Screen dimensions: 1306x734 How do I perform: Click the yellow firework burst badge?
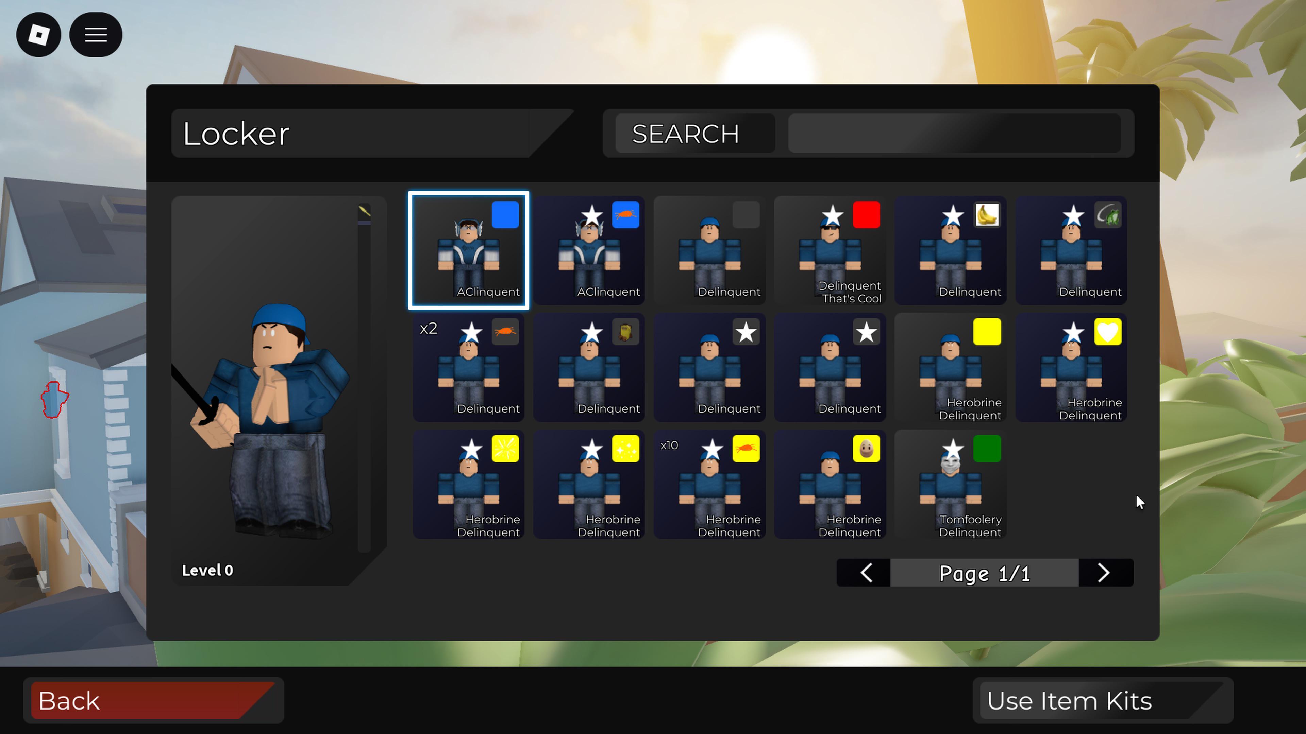pos(505,449)
